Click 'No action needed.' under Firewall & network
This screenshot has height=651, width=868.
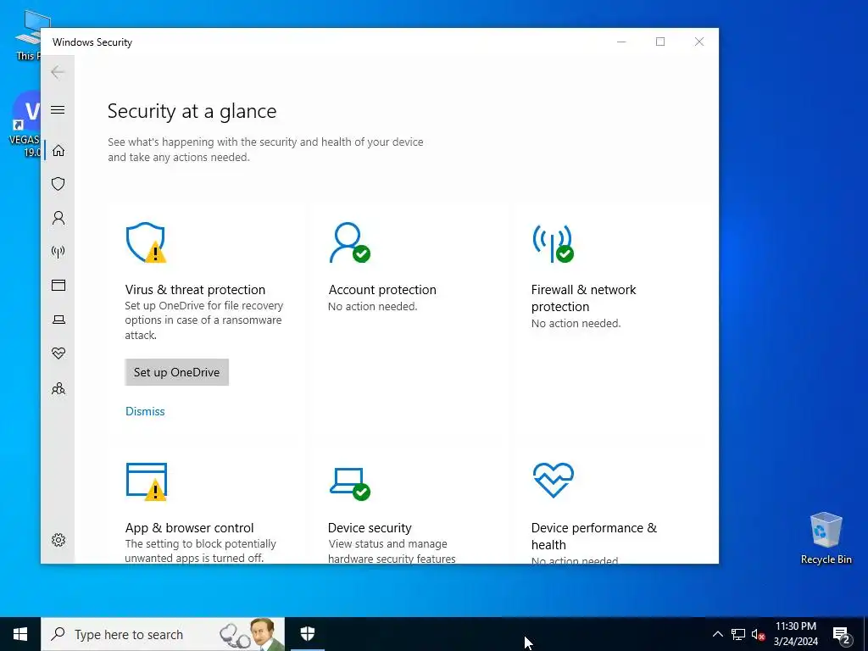point(576,323)
